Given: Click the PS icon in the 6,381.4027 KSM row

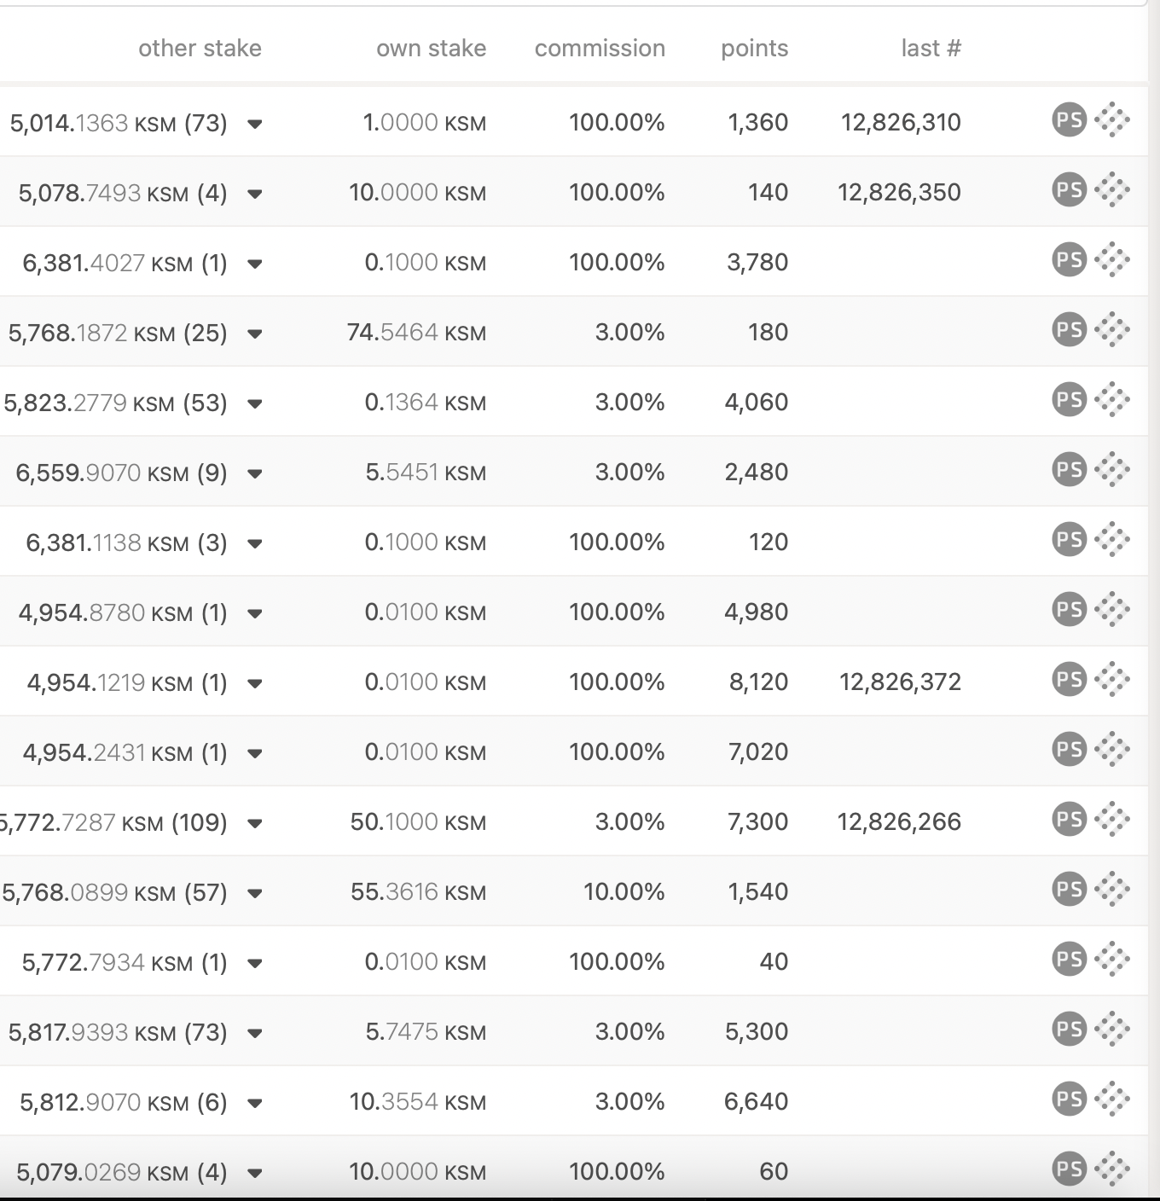Looking at the screenshot, I should pos(1069,259).
